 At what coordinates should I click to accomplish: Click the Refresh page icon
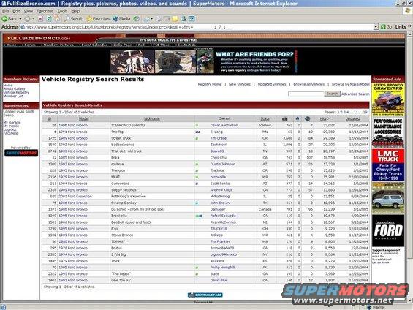pyautogui.click(x=49, y=19)
